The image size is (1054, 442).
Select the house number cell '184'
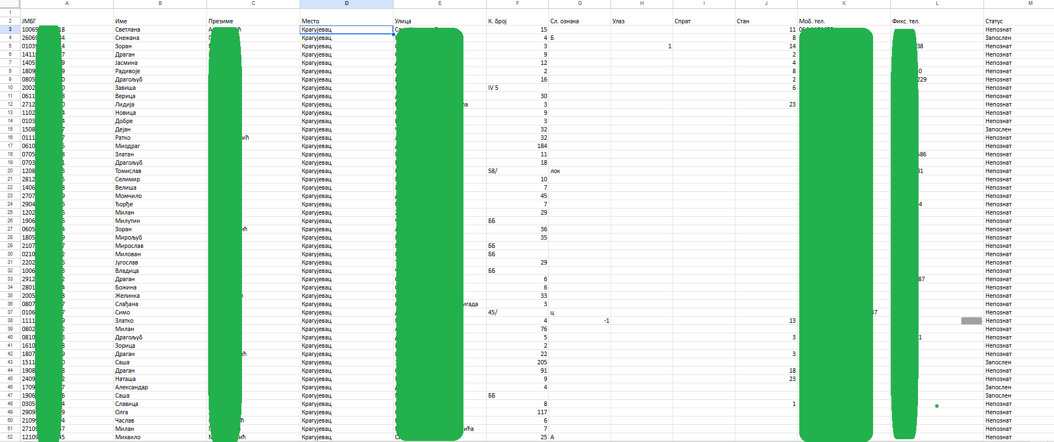pyautogui.click(x=517, y=146)
